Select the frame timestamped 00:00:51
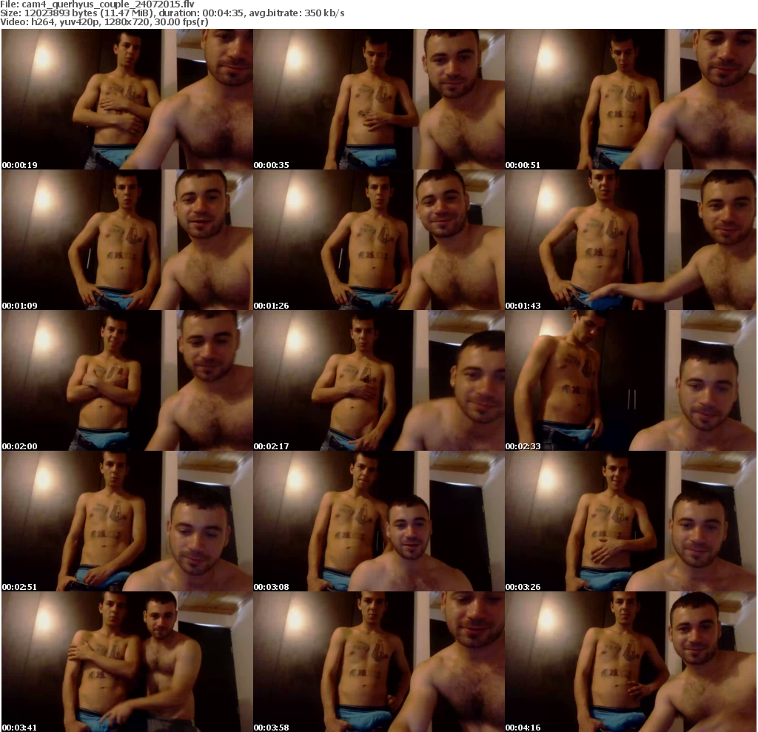This screenshot has width=758, height=732. click(x=631, y=99)
